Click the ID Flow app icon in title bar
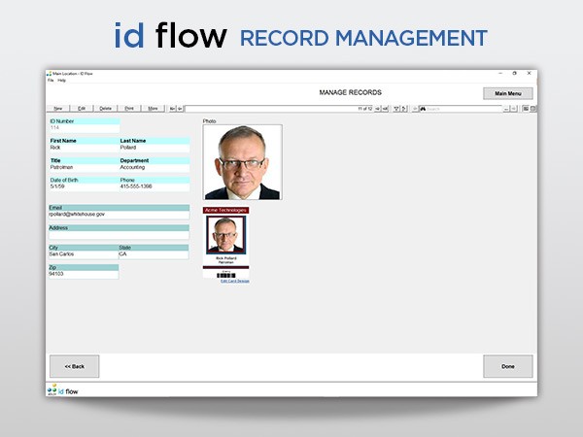This screenshot has width=583, height=437. coord(50,74)
